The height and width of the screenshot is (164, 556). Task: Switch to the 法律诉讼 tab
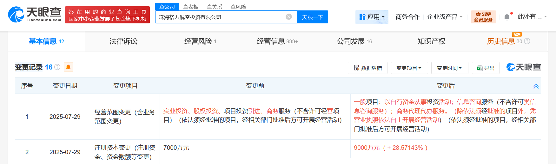pyautogui.click(x=123, y=41)
